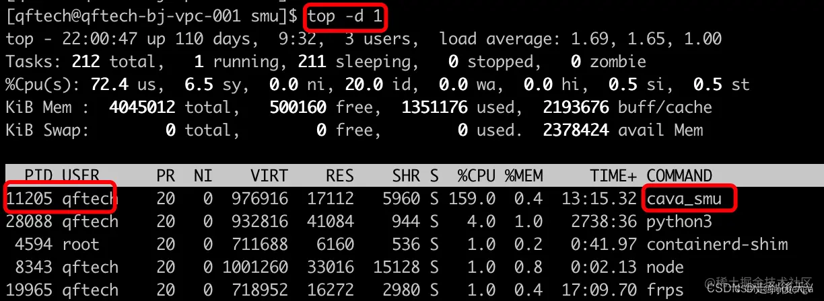This screenshot has height=301, width=824.
Task: Click the containerd-shim command entry
Action: point(717,245)
